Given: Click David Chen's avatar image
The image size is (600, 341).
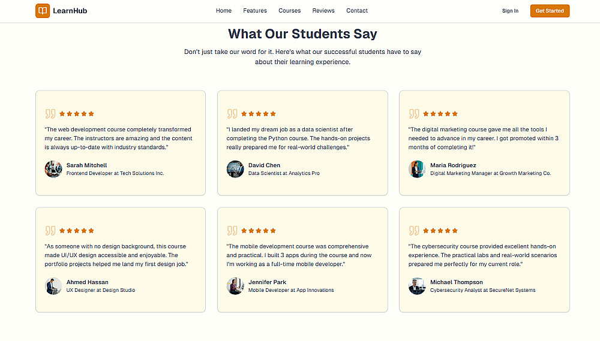Looking at the screenshot, I should [x=235, y=169].
